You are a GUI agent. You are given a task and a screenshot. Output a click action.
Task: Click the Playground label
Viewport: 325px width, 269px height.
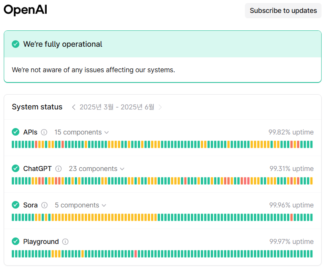click(x=41, y=242)
